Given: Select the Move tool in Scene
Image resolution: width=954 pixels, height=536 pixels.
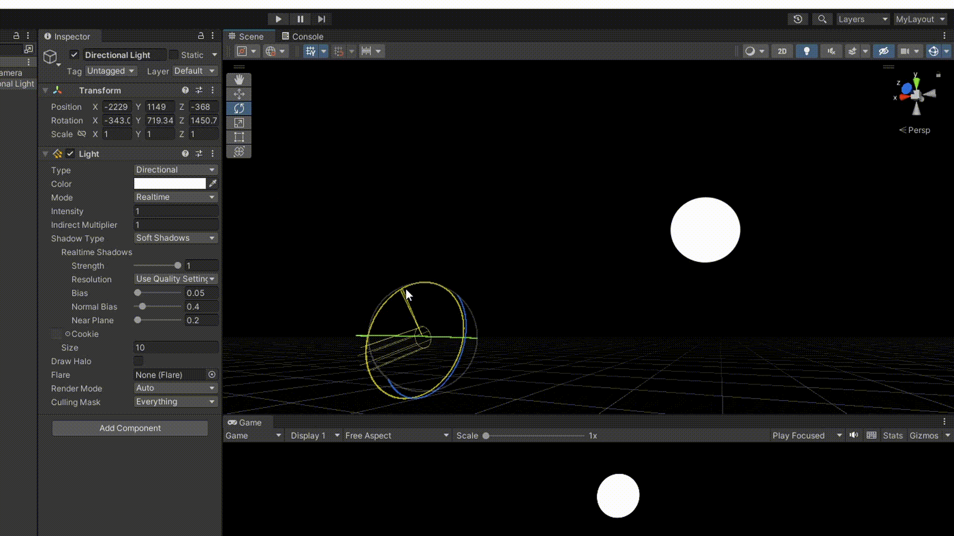Looking at the screenshot, I should (239, 94).
